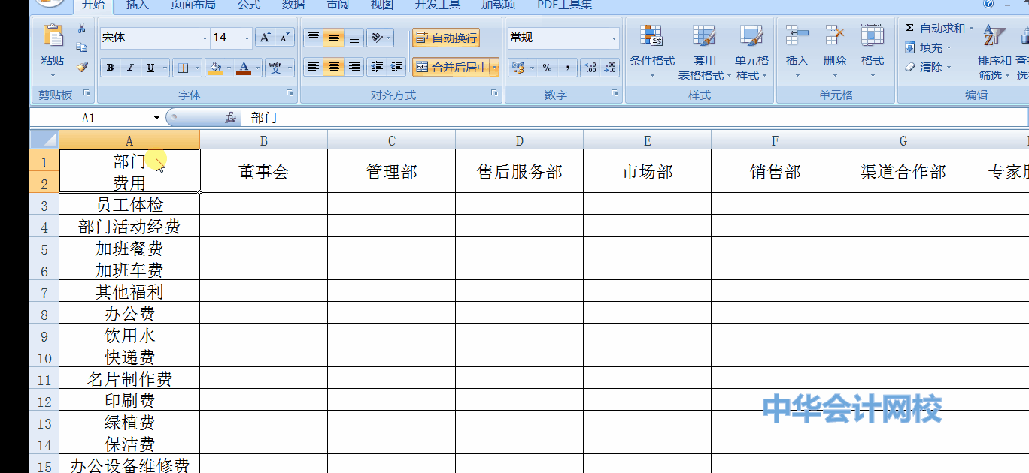Click the decrease indent icon
This screenshot has height=473, width=1029.
(x=378, y=68)
